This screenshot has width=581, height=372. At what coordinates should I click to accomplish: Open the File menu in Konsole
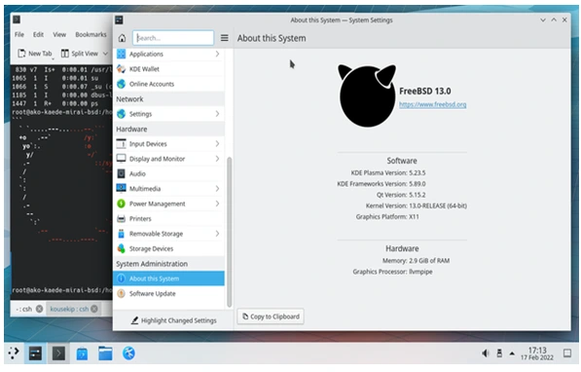point(19,34)
